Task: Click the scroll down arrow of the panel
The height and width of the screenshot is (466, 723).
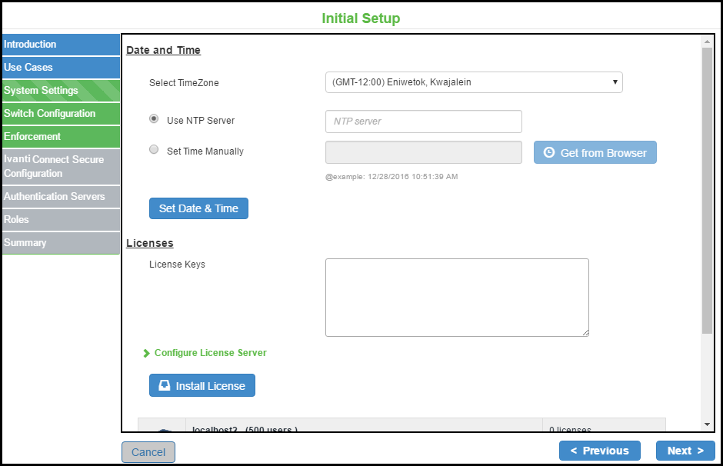Action: (707, 424)
